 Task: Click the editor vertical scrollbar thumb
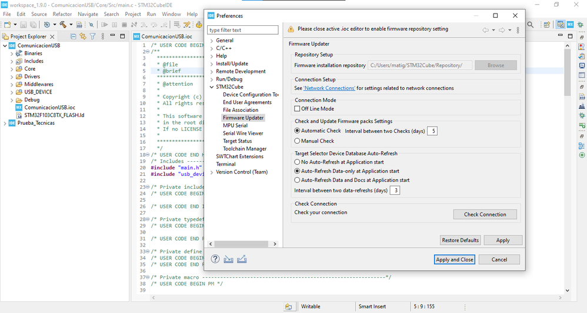[567, 72]
